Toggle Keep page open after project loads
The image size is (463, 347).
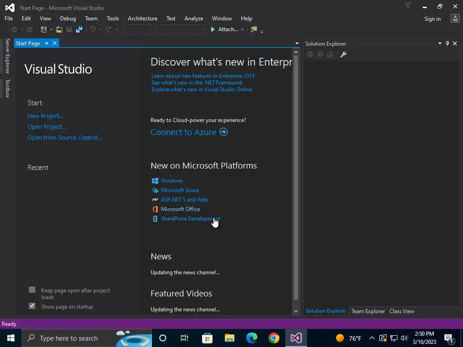coord(32,290)
